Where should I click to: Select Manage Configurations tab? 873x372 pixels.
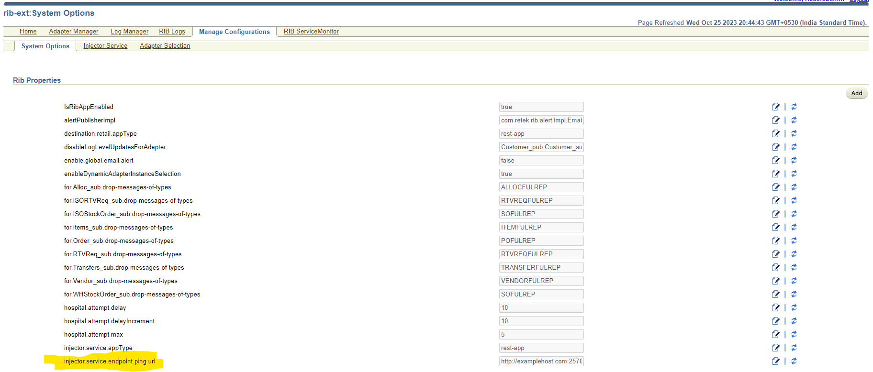pyautogui.click(x=235, y=32)
